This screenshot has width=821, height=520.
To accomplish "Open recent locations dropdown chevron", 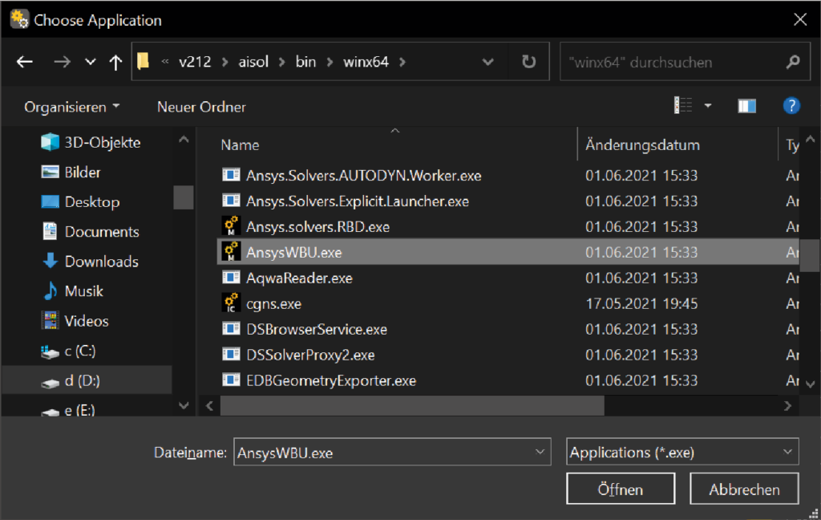I will [91, 62].
